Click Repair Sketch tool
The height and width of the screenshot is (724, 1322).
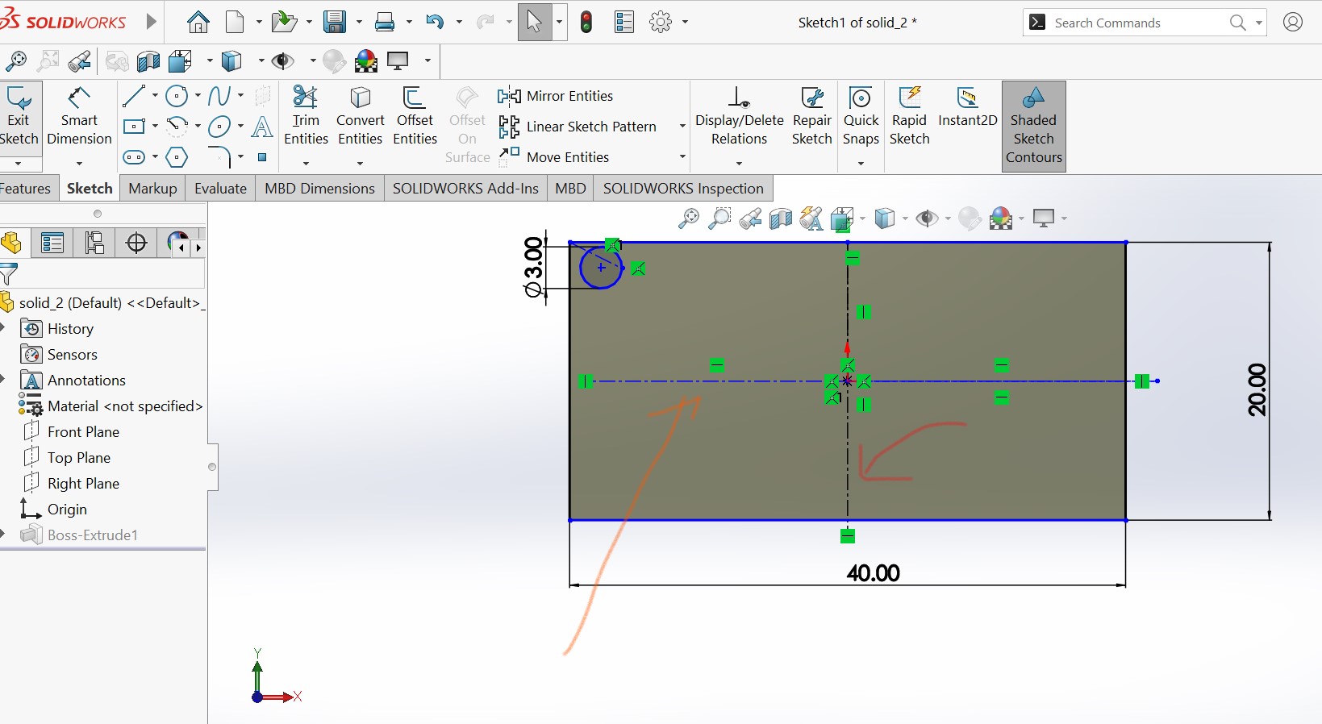click(x=811, y=116)
